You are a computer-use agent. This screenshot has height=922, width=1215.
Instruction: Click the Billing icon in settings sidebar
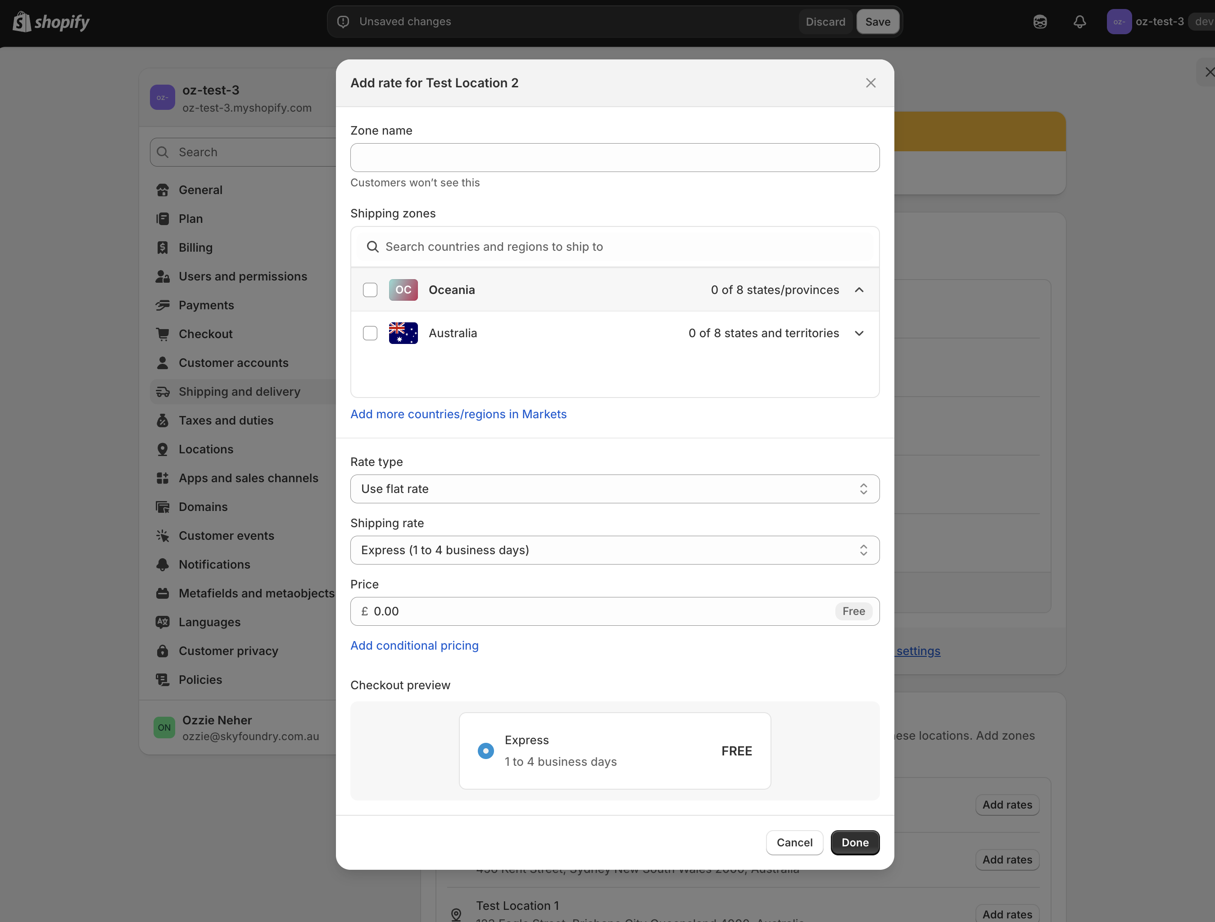163,248
